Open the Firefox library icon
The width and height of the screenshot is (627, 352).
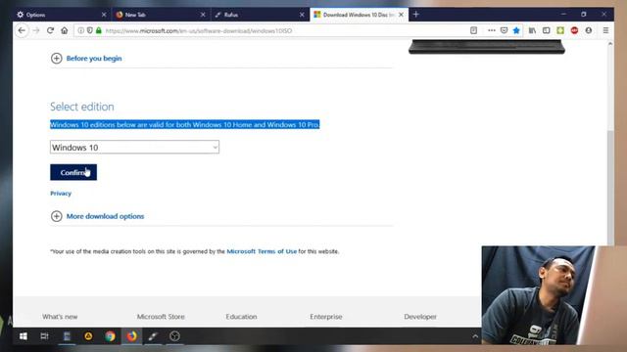pyautogui.click(x=532, y=30)
